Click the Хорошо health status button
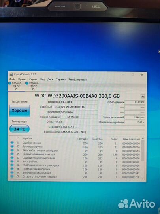 [x=20, y=111]
